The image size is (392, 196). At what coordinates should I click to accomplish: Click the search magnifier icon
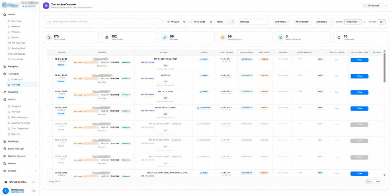pos(50,22)
